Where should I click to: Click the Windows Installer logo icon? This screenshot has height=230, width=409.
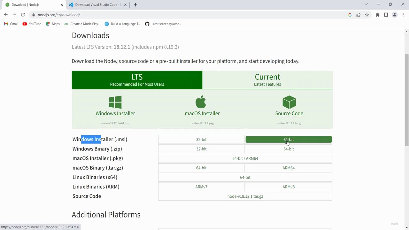coord(115,102)
